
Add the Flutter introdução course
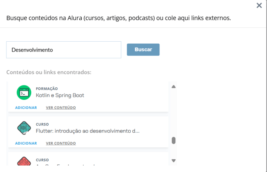[x=26, y=143]
